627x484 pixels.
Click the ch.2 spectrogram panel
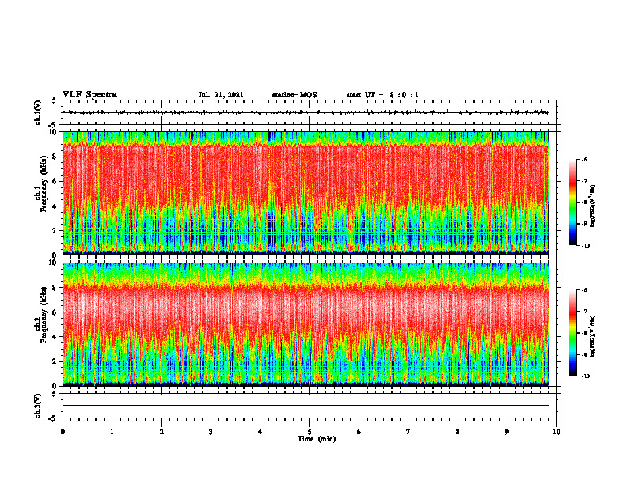pyautogui.click(x=306, y=324)
